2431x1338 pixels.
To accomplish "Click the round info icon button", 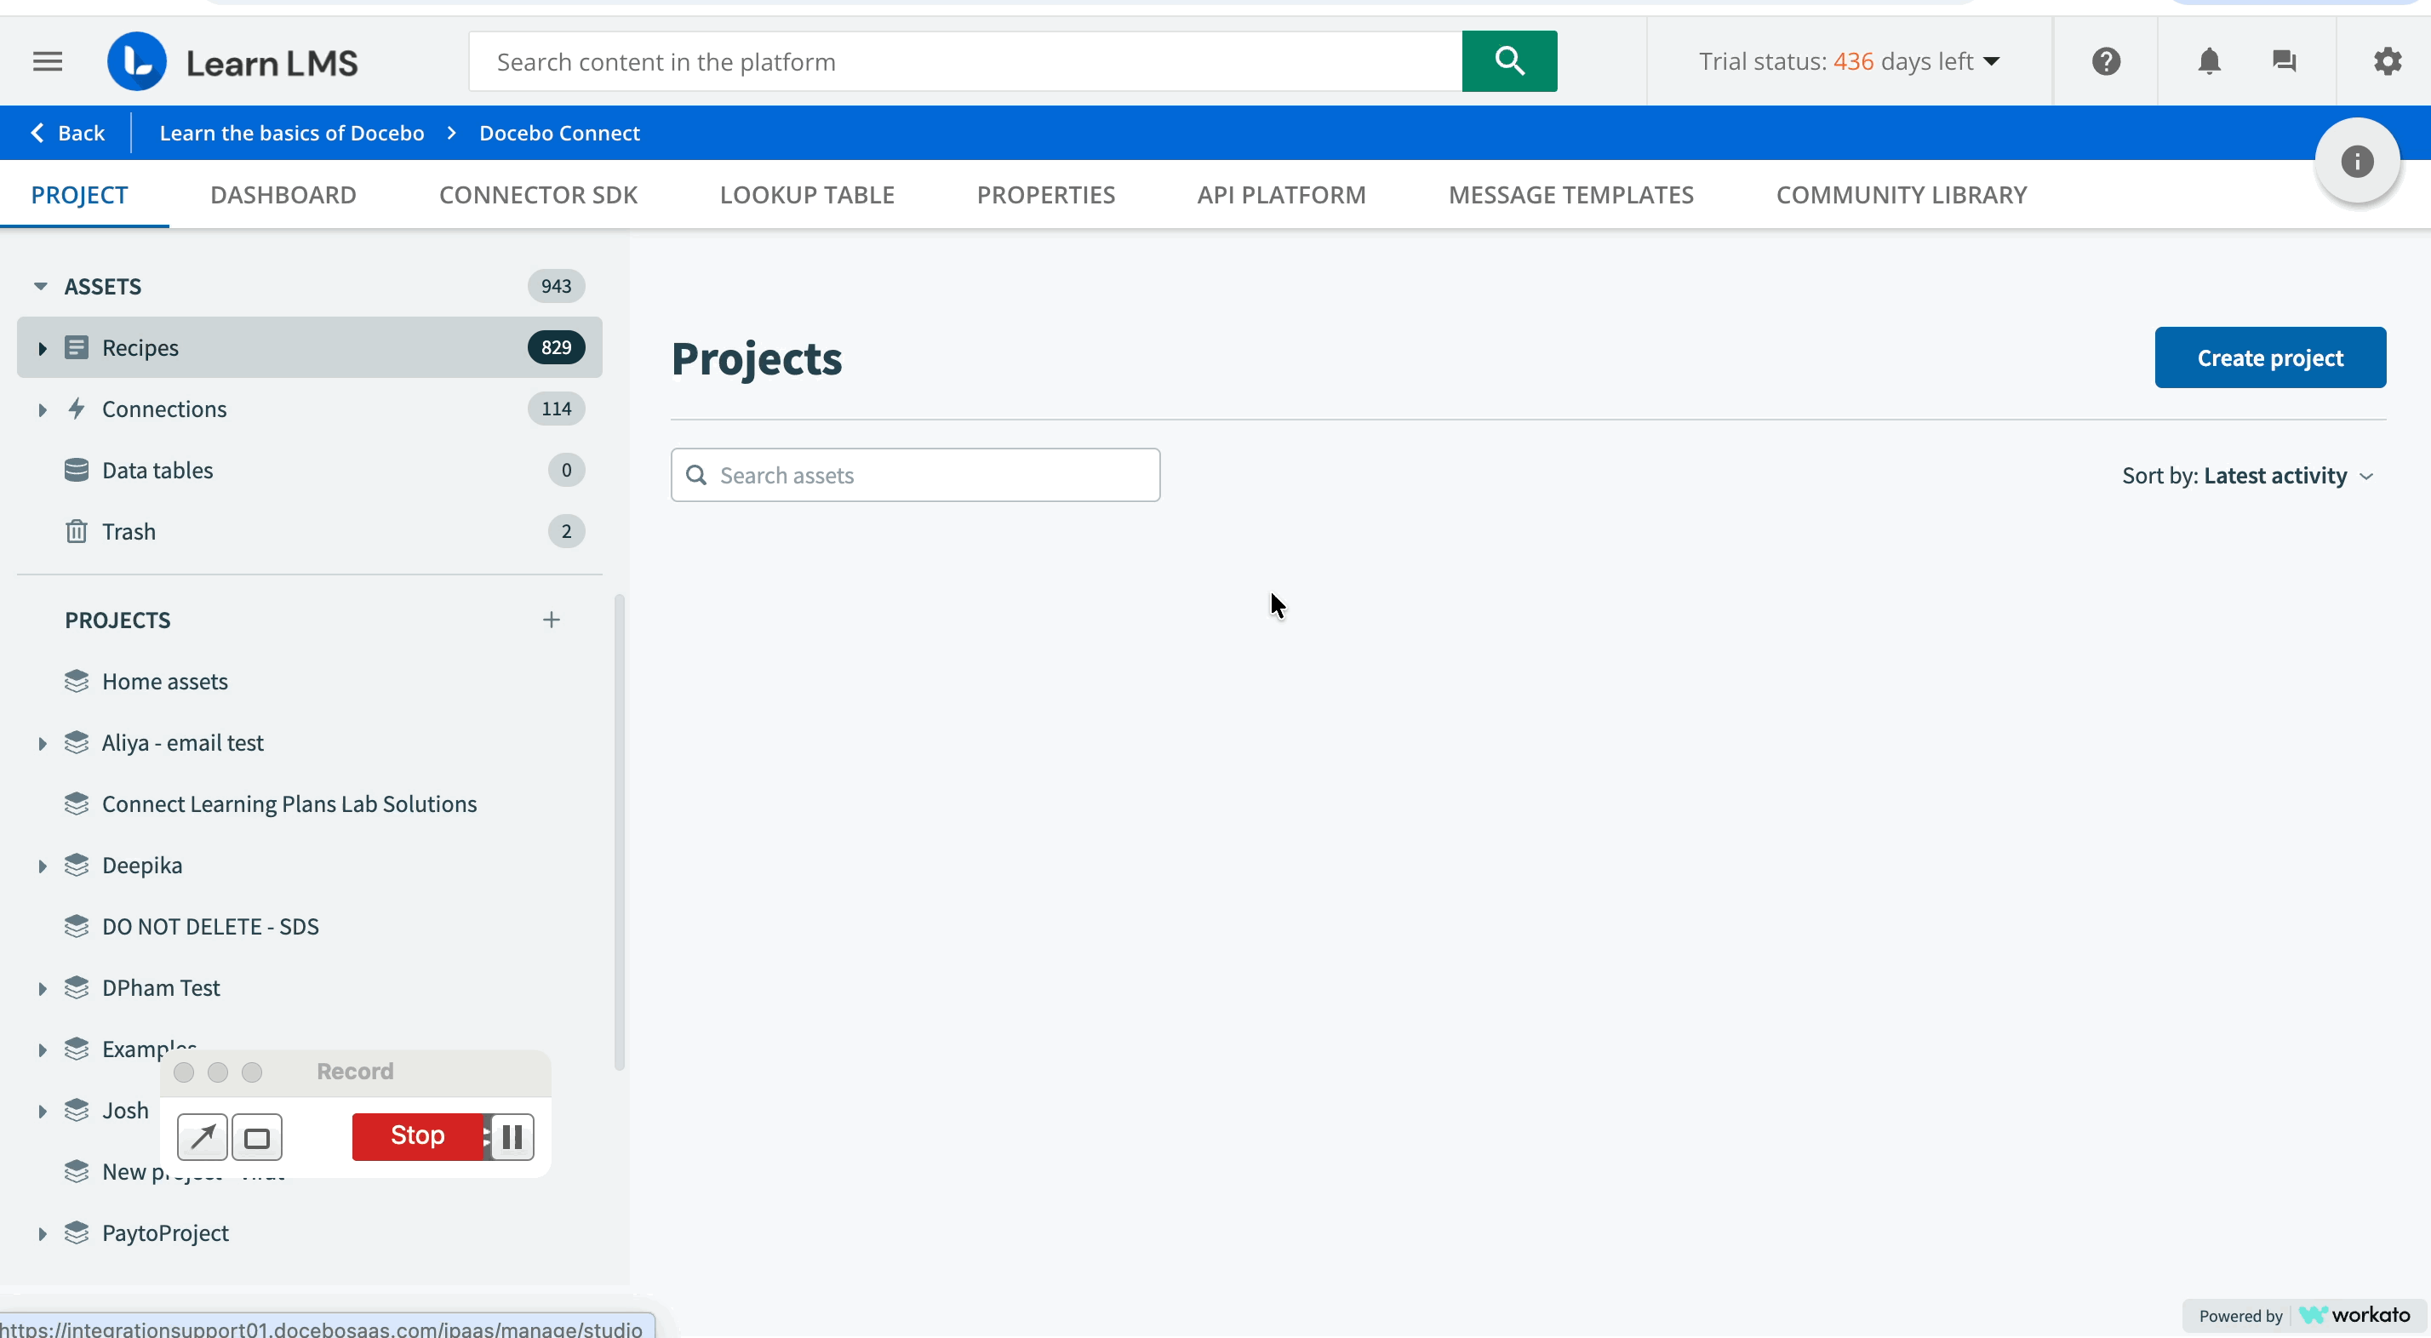I will point(2356,162).
